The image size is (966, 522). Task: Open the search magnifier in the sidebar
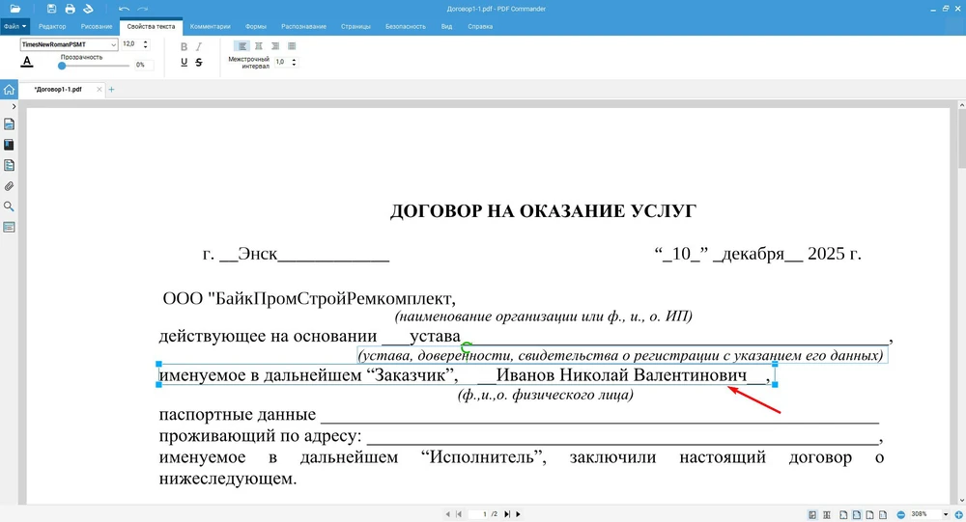pos(10,206)
